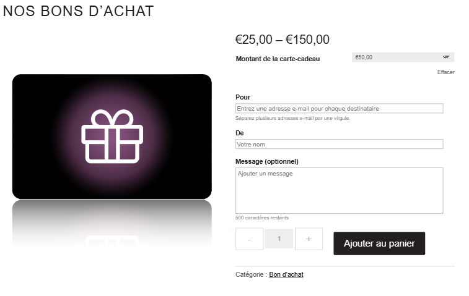Click the dropdown arrow beside €50,00
Screen dimensions: 469x296
click(446, 57)
